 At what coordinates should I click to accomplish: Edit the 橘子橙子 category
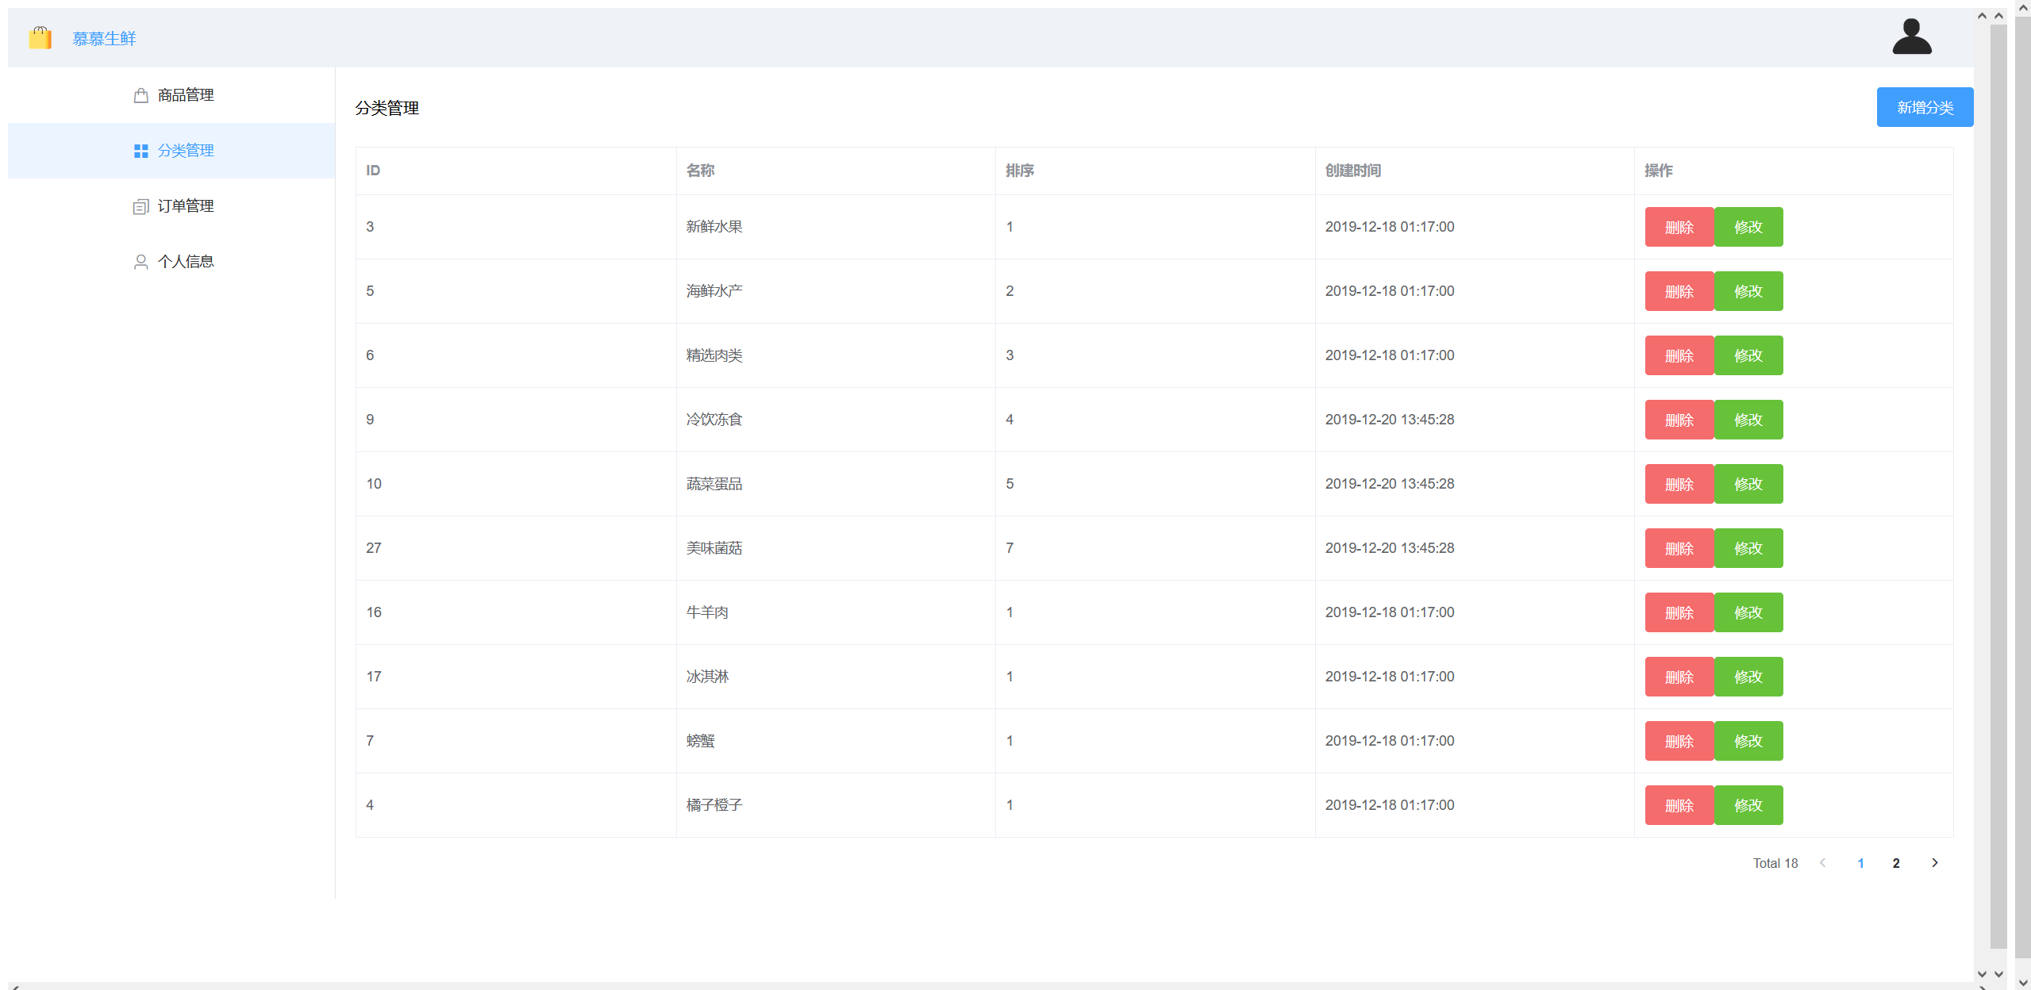click(x=1748, y=805)
